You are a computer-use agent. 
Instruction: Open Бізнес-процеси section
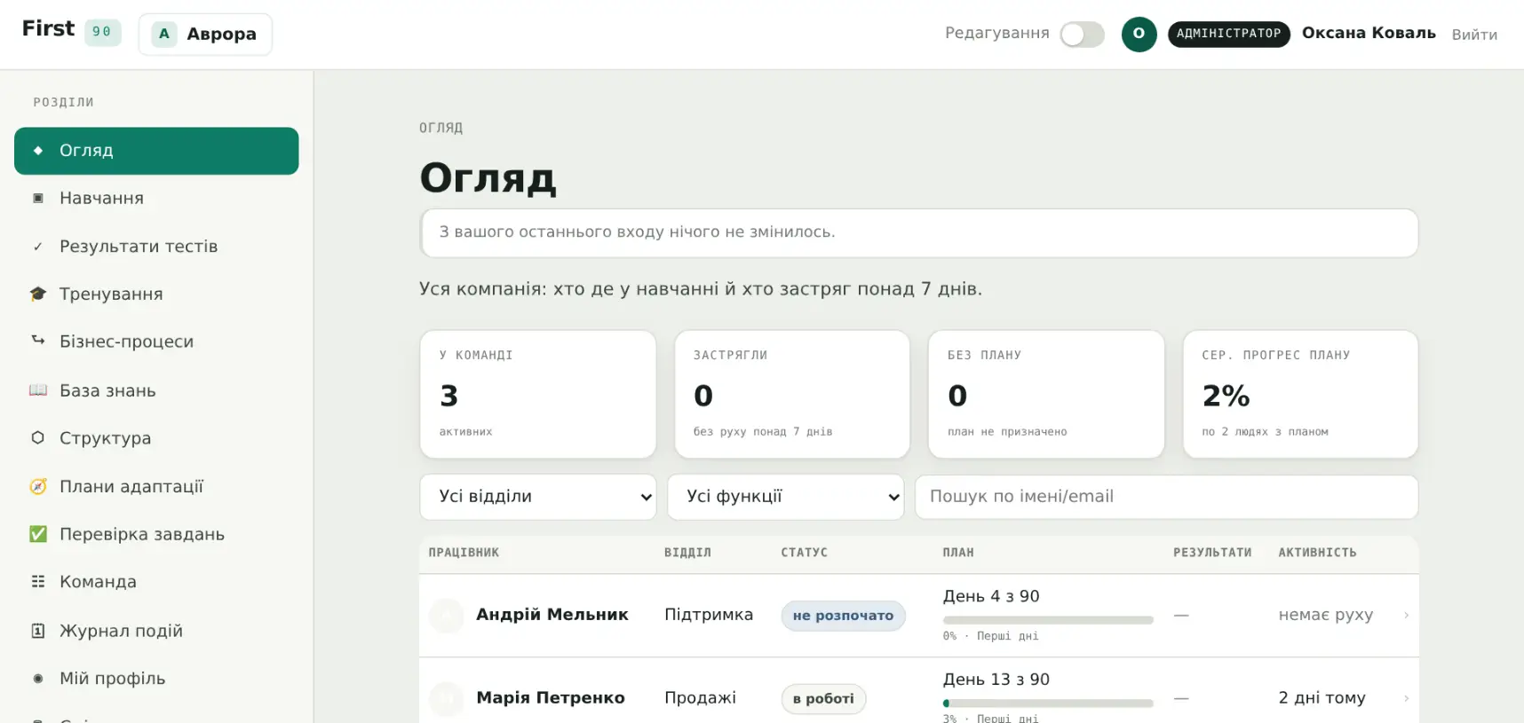coord(156,342)
